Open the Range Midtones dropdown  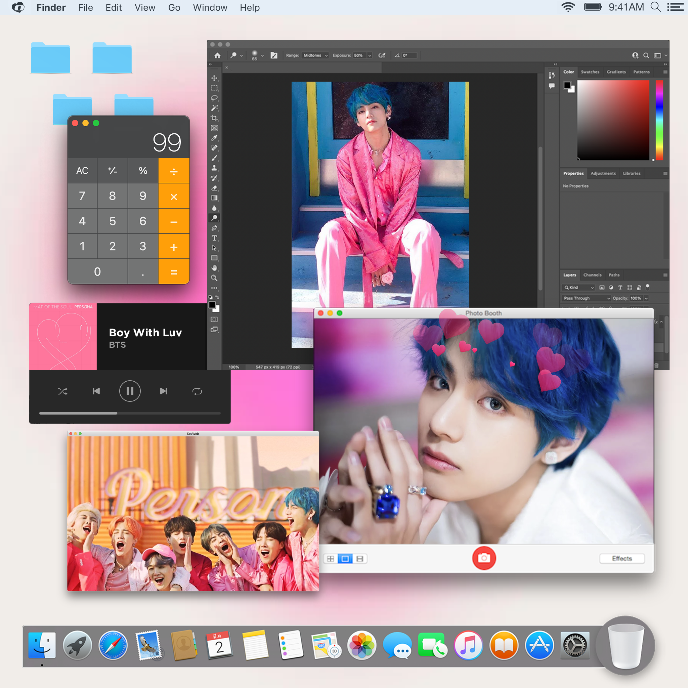pyautogui.click(x=315, y=55)
